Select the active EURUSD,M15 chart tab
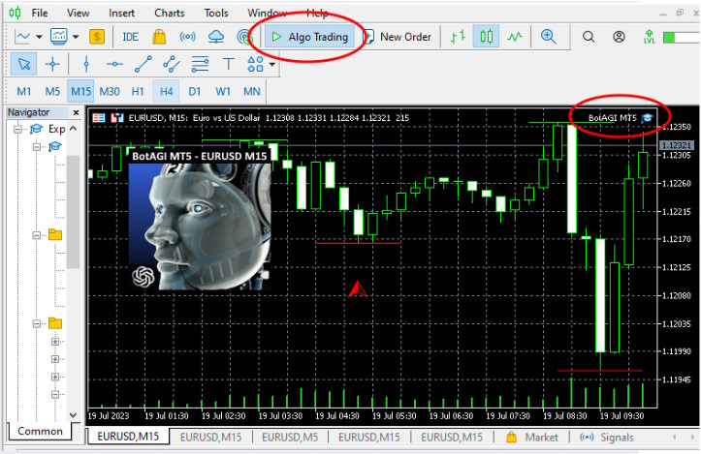Image resolution: width=701 pixels, height=454 pixels. coord(128,437)
